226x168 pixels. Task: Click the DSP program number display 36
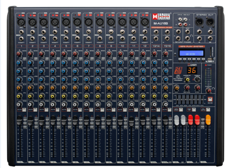(192, 70)
